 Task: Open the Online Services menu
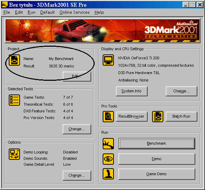75,12
